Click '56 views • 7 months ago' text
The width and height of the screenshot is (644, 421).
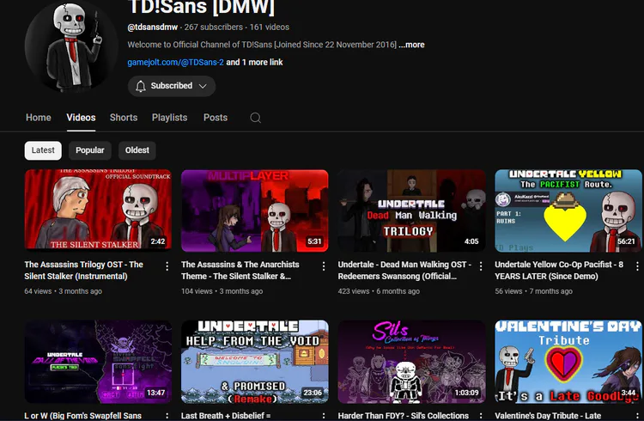point(533,291)
